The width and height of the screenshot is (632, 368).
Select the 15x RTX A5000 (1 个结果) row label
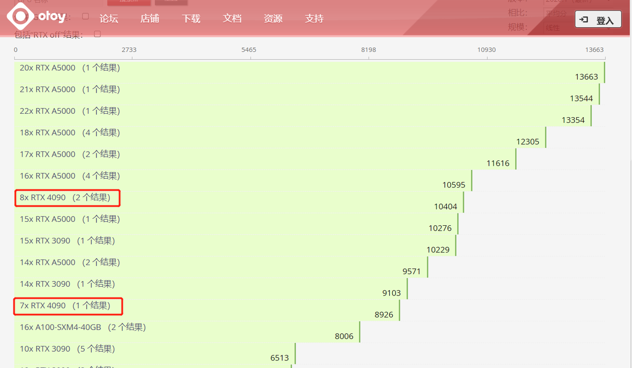coord(70,219)
